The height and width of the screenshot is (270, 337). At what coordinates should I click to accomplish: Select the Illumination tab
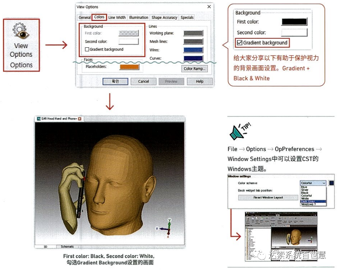coord(139,17)
